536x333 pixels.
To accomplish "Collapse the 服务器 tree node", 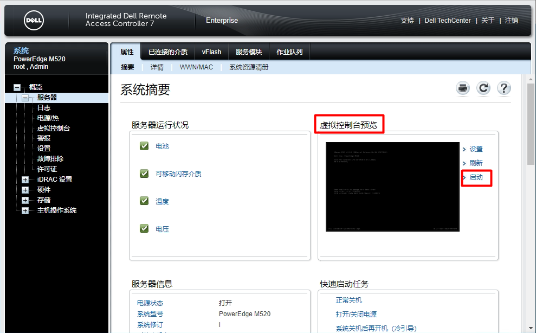I will [25, 98].
